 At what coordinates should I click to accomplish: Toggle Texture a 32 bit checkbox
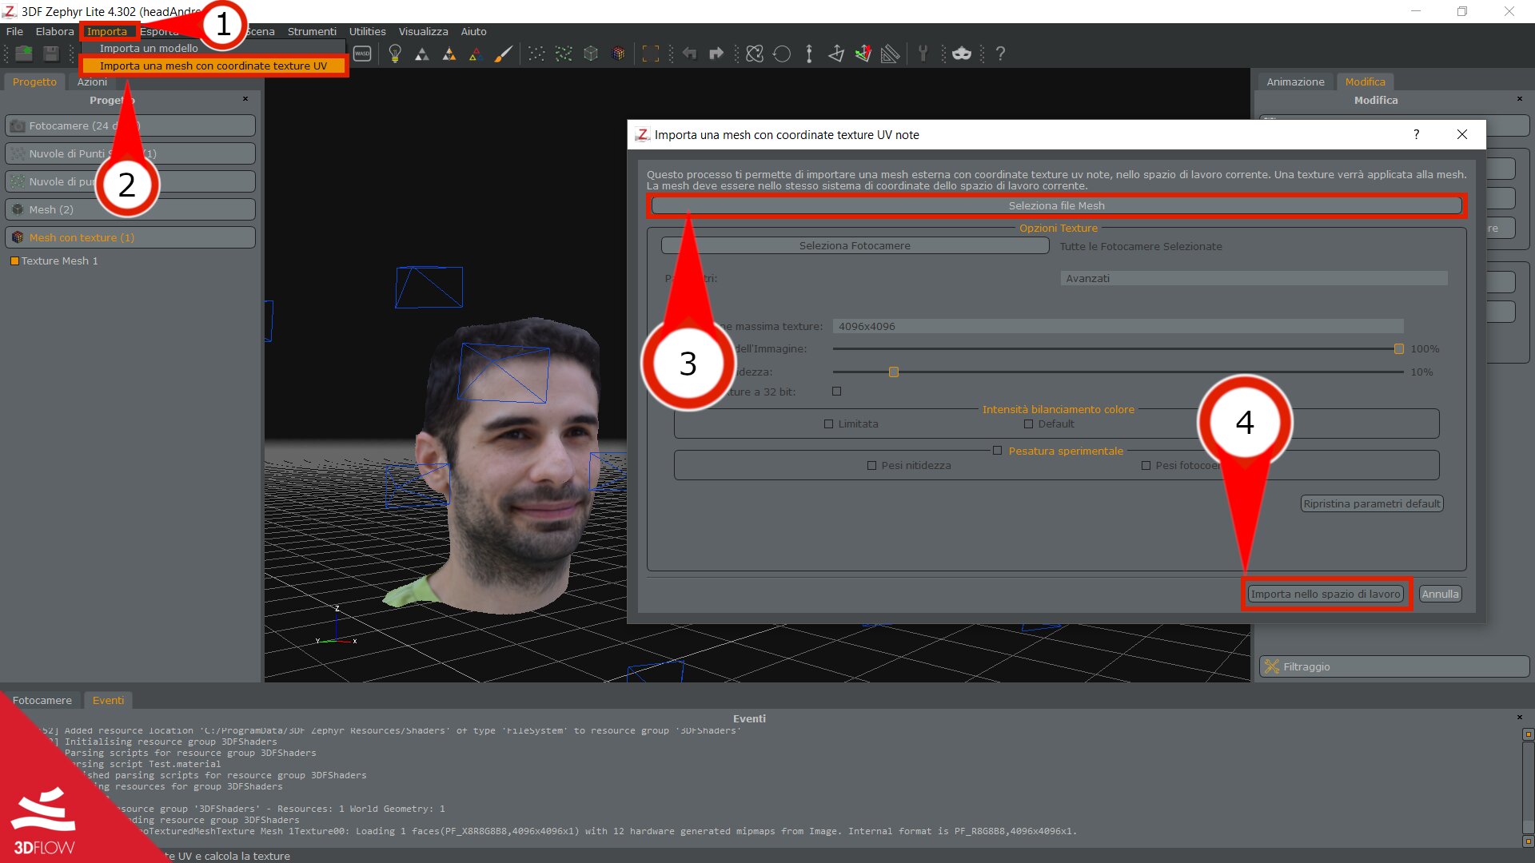pos(836,392)
